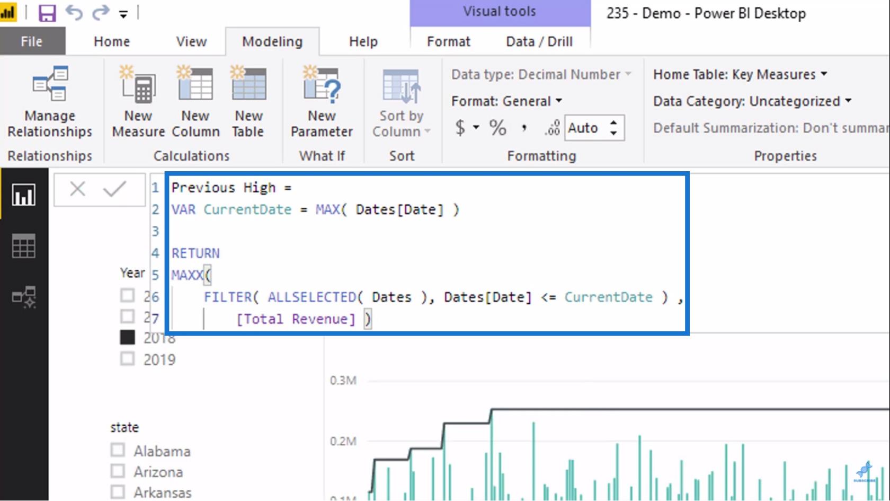The width and height of the screenshot is (890, 501).
Task: Apply percentage format
Action: click(497, 128)
